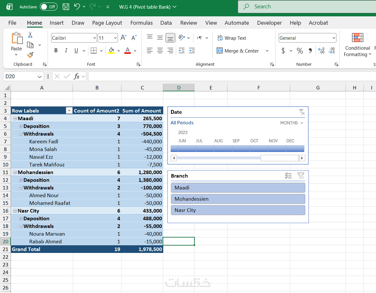Image resolution: width=376 pixels, height=293 pixels.
Task: Expand Deposition under Mohandessien
Action: click(21, 180)
